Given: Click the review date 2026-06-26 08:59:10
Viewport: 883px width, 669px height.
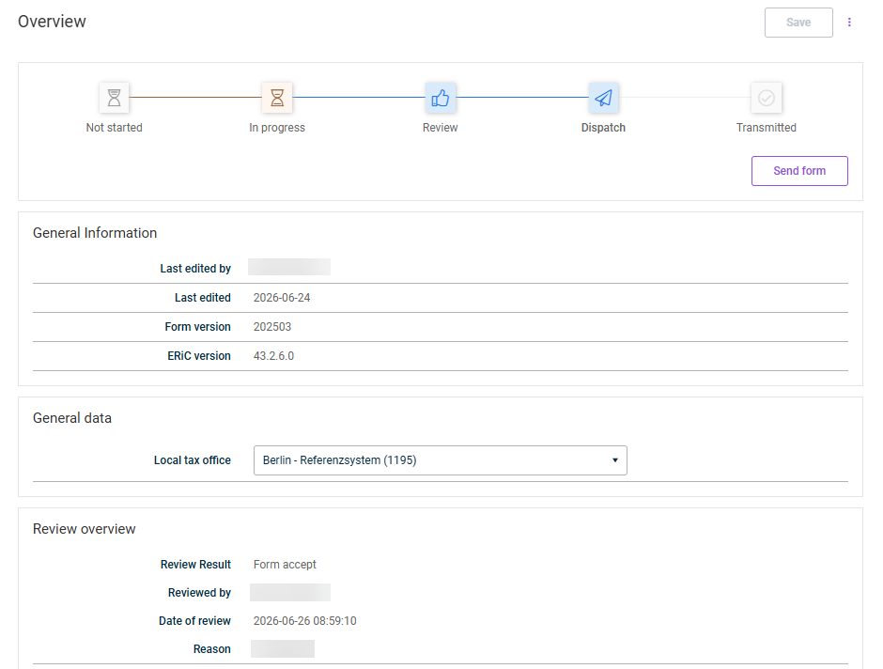Looking at the screenshot, I should [304, 621].
